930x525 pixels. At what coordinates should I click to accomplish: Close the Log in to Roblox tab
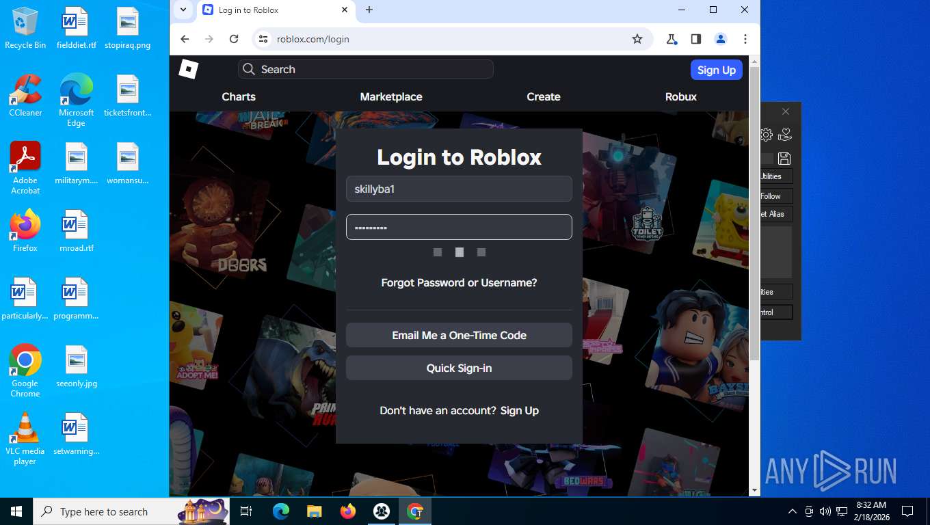point(345,10)
